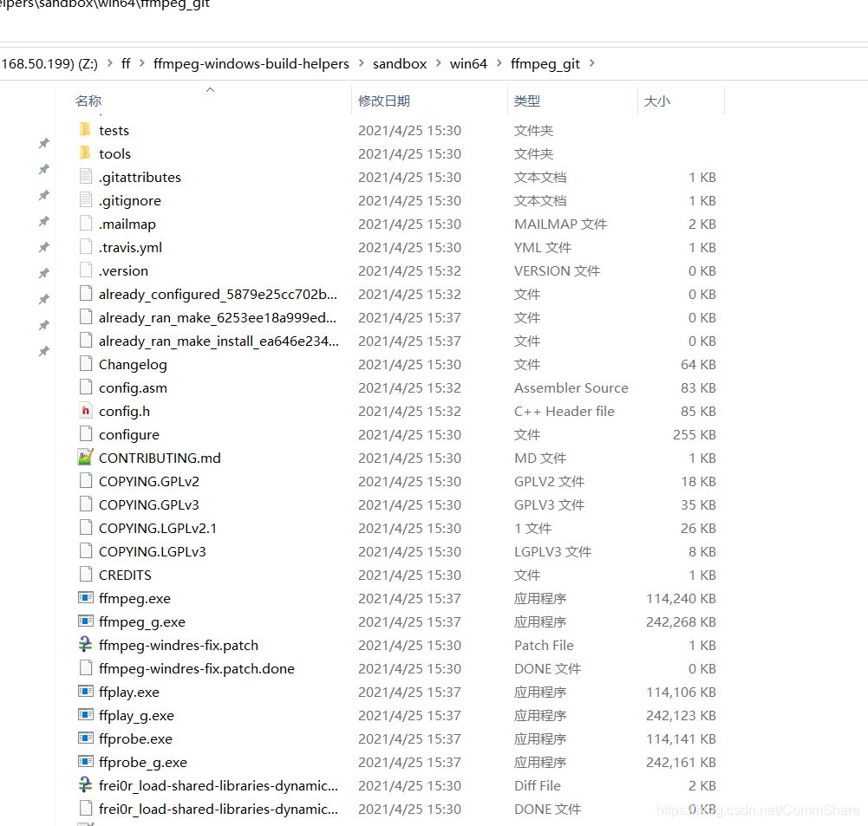Screen dimensions: 868x826
Task: Click the MAILMAP 文件 type cell
Action: coord(560,224)
